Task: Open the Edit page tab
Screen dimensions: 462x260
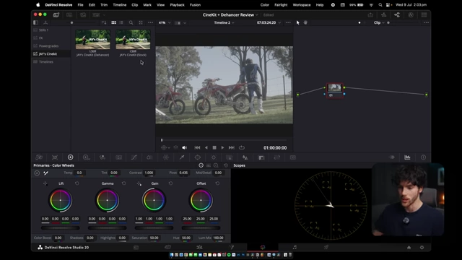Action: click(x=199, y=247)
